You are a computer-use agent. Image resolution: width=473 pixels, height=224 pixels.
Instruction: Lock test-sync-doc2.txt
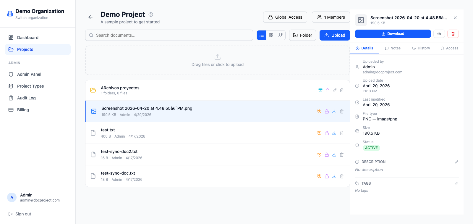pyautogui.click(x=327, y=155)
